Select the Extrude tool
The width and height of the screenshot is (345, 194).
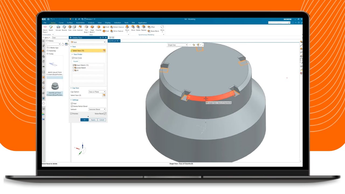[58, 28]
